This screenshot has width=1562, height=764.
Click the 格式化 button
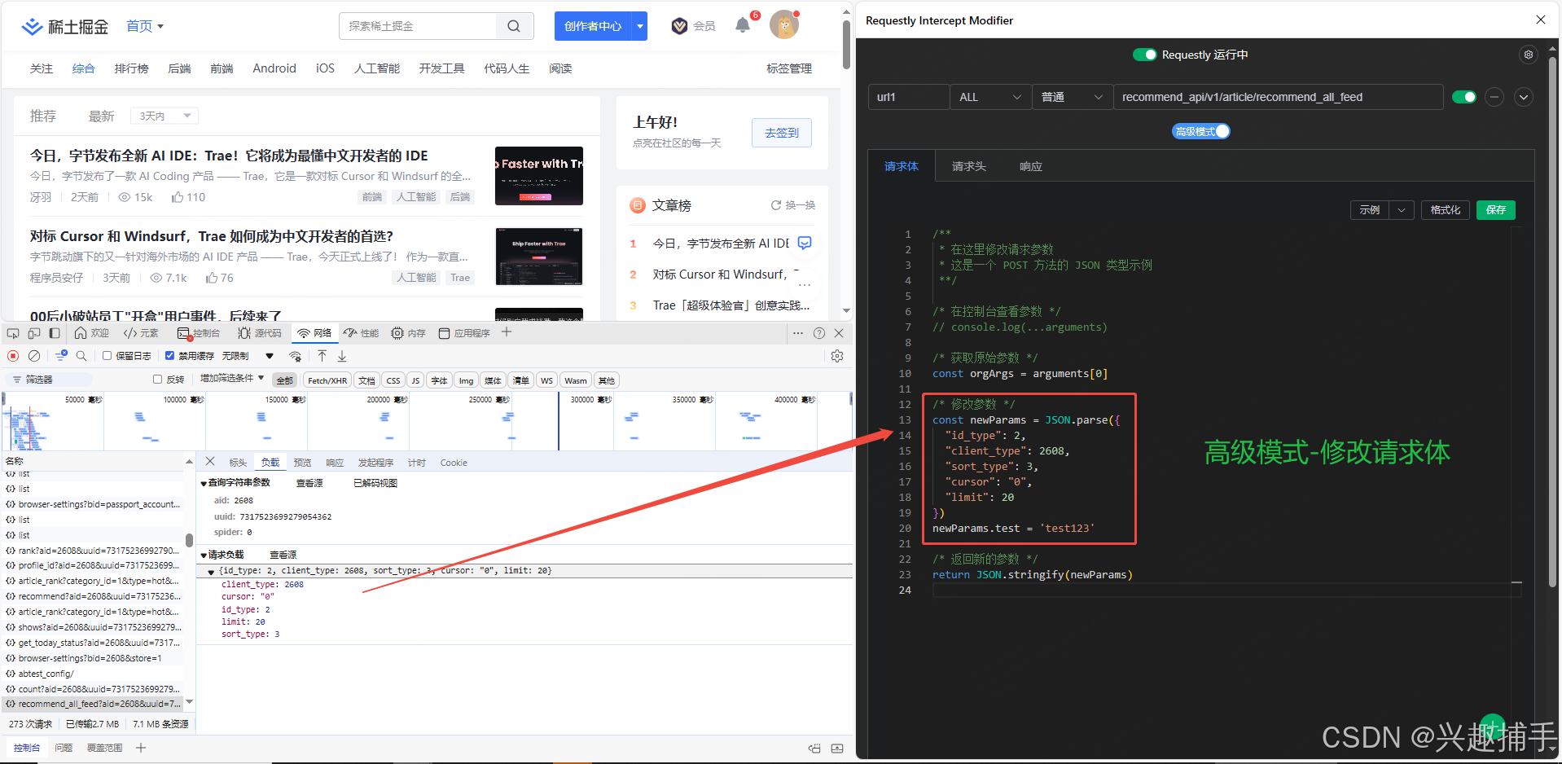1445,209
